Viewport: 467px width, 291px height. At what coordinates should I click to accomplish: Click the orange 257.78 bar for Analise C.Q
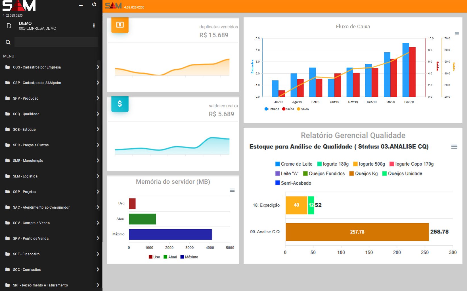pyautogui.click(x=357, y=232)
